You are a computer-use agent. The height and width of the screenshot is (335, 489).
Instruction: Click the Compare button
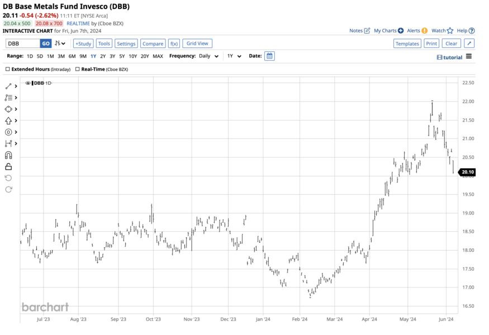pos(153,44)
